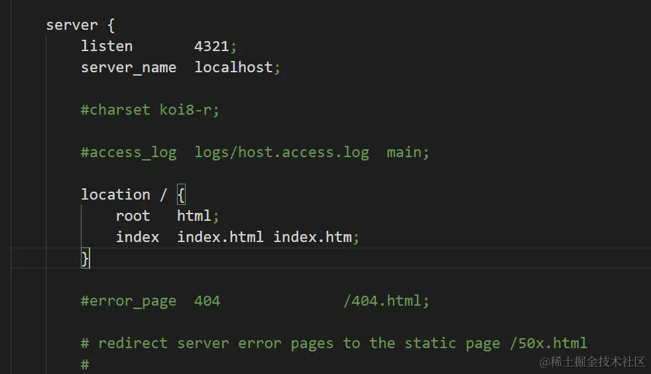The width and height of the screenshot is (651, 374).
Task: Select the 'server_name' directive
Action: tap(129, 68)
